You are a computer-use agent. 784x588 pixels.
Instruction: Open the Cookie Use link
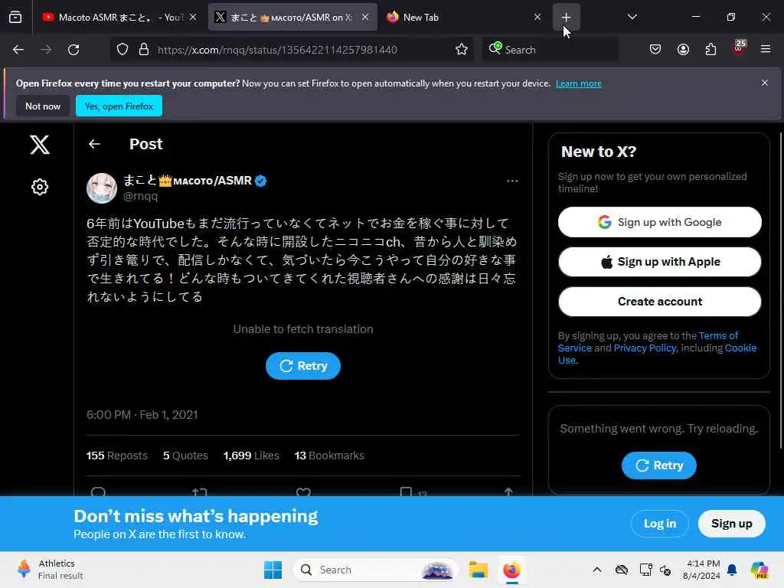pos(740,348)
